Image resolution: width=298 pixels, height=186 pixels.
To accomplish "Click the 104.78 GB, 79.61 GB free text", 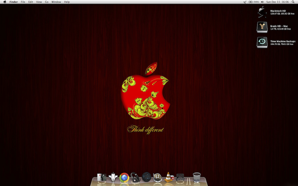I will pyautogui.click(x=282, y=44).
